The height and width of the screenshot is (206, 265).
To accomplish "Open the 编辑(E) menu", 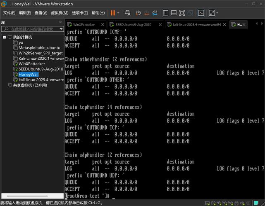I will tap(25, 13).
